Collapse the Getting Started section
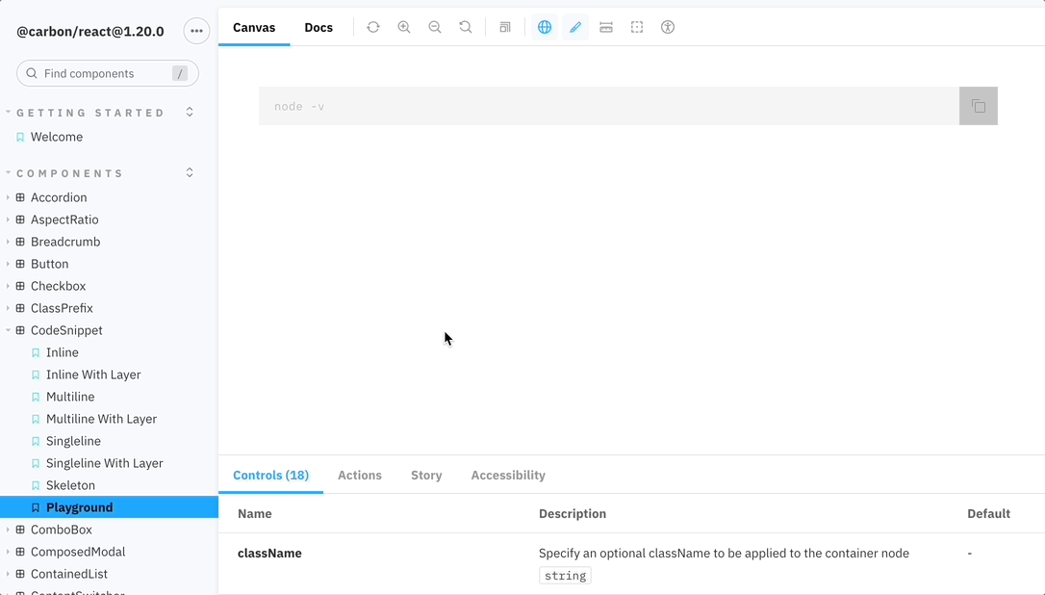This screenshot has height=595, width=1045. 90,113
